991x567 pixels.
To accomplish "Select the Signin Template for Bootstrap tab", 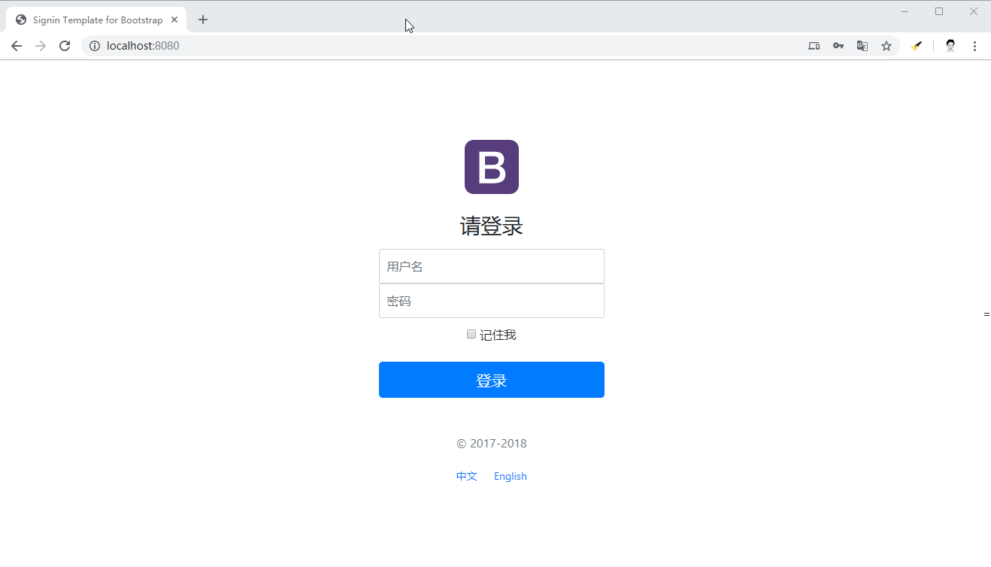I will tap(96, 20).
